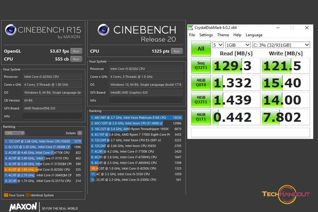Click the Identical System legend swatch
318x212 pixels.
point(28,195)
